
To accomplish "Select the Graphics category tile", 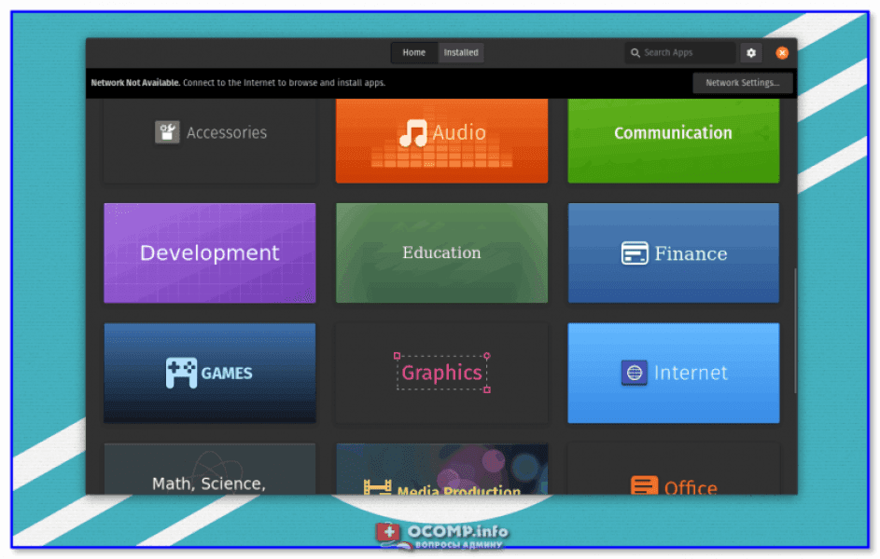I will click(x=441, y=373).
